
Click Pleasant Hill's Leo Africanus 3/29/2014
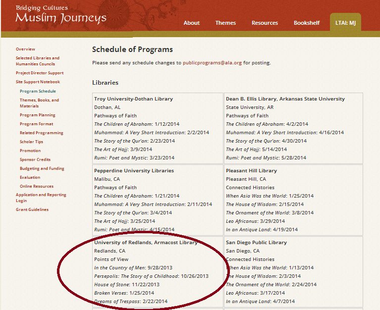255,221
